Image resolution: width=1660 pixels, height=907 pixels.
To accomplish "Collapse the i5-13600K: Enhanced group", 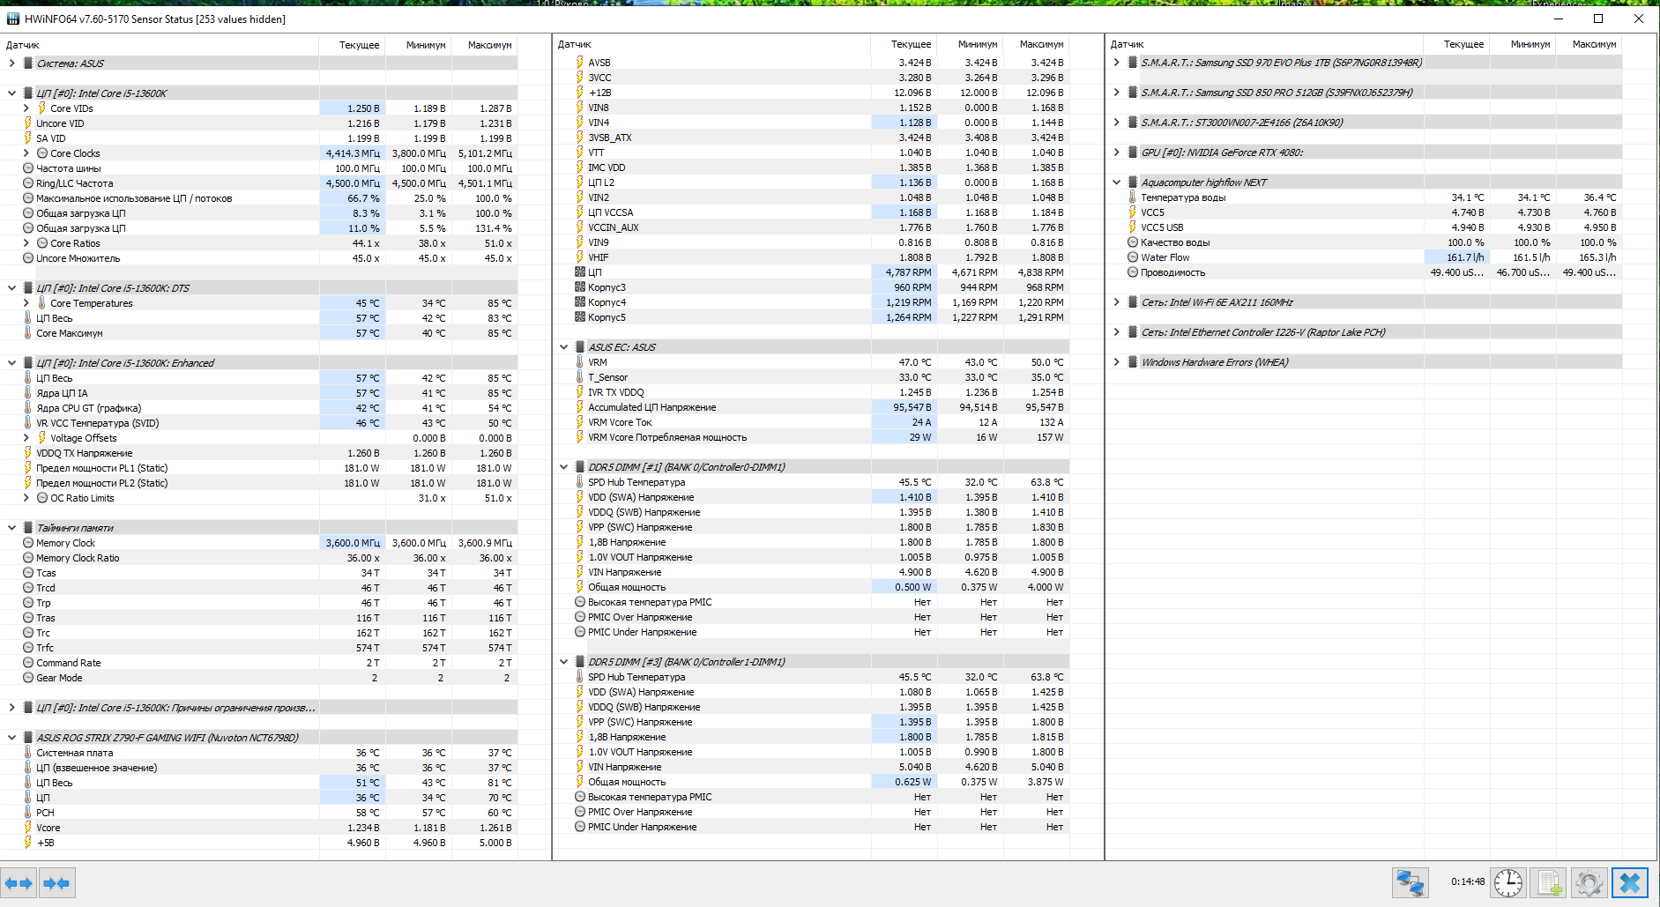I will (x=11, y=363).
